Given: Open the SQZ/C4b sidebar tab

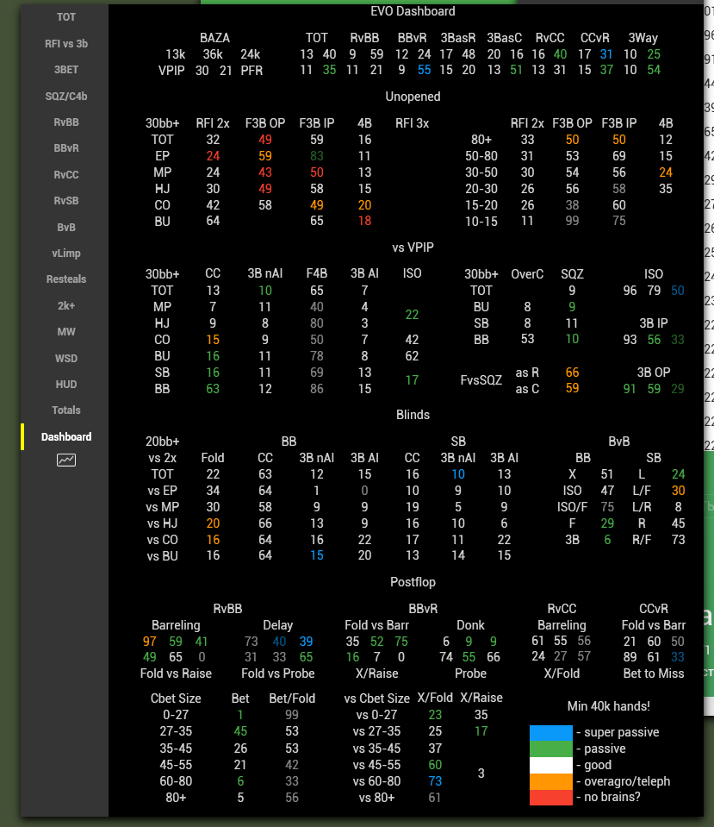Looking at the screenshot, I should tap(65, 96).
